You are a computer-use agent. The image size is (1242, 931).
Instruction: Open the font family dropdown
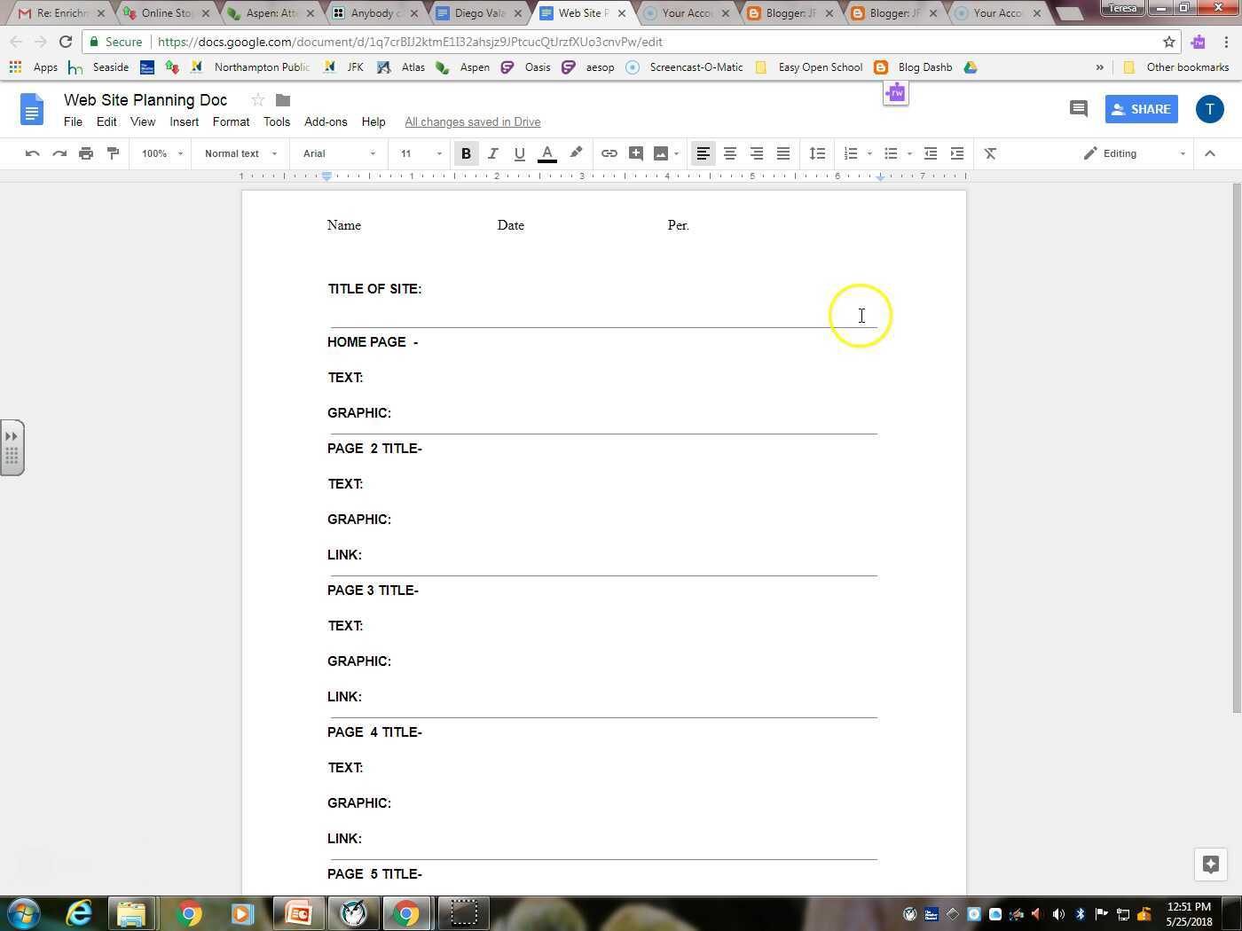pos(335,153)
